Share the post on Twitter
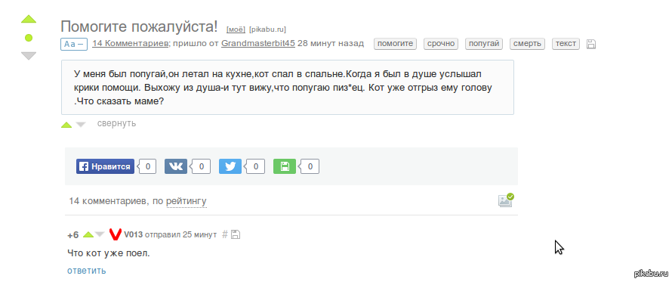Image resolution: width=672 pixels, height=282 pixels. [x=230, y=166]
